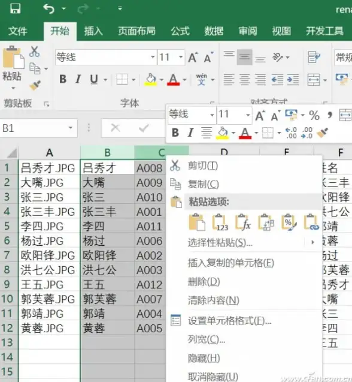The height and width of the screenshot is (382, 352).
Task: Click mini toolbar Decrease Decimal icon
Action: pyautogui.click(x=307, y=133)
